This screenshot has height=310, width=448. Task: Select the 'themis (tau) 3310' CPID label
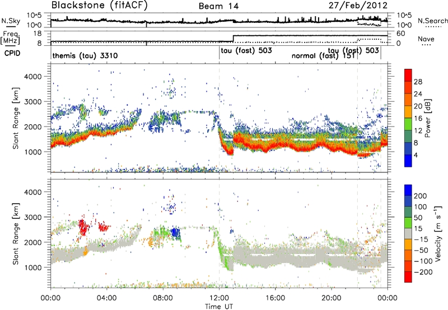85,55
